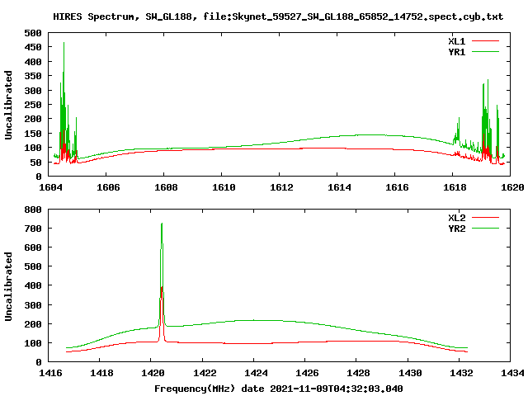Screen dimensions: 528x396
Task: Click the 700 y-axis label of bottom plot
Action: tap(33, 229)
